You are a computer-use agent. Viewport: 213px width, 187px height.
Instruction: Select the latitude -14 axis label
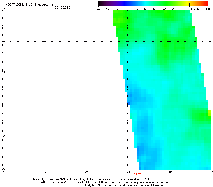pos(3,72)
